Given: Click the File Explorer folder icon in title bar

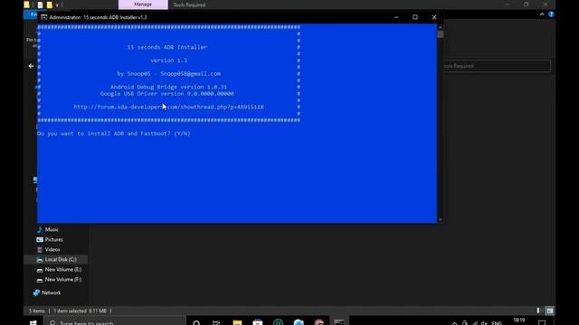Looking at the screenshot, I should 26,5.
